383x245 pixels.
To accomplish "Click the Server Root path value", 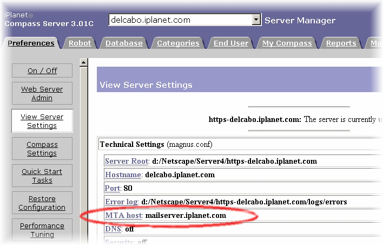I will (x=234, y=161).
